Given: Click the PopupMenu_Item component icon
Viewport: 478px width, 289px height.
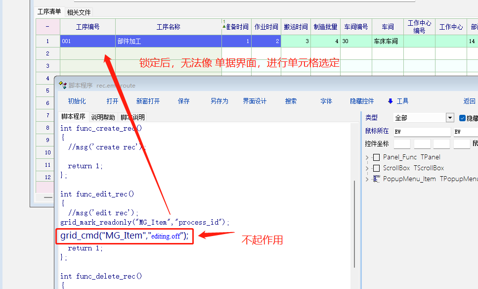Looking at the screenshot, I should [377, 179].
